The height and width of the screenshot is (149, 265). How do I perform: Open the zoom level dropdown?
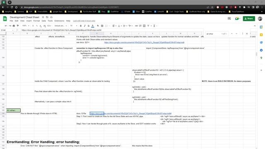[26, 26]
